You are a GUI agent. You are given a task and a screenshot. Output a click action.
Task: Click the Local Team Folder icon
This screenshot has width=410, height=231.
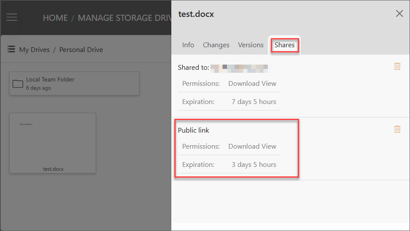(x=18, y=84)
